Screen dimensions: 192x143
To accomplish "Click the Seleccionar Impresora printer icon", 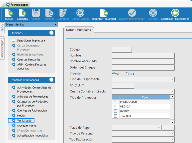I will pyautogui.click(x=13, y=41).
